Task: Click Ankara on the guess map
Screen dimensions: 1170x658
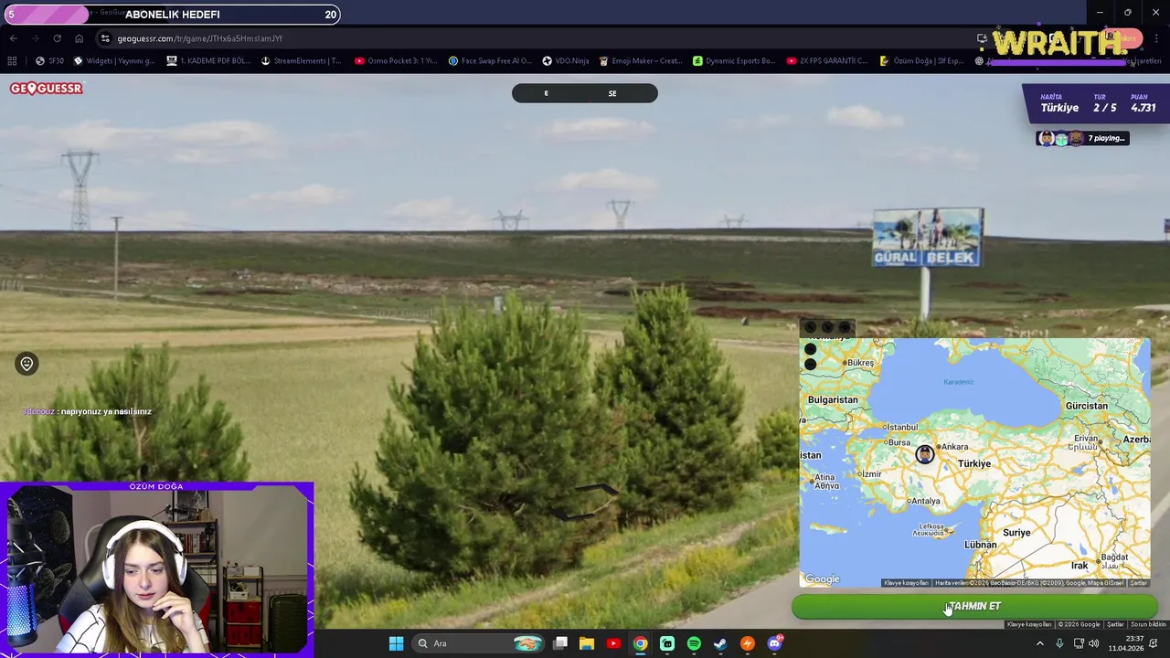Action: point(953,447)
